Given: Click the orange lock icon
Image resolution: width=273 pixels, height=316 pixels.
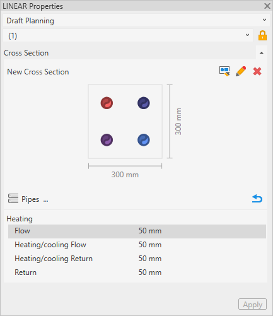Looking at the screenshot, I should click(x=262, y=35).
